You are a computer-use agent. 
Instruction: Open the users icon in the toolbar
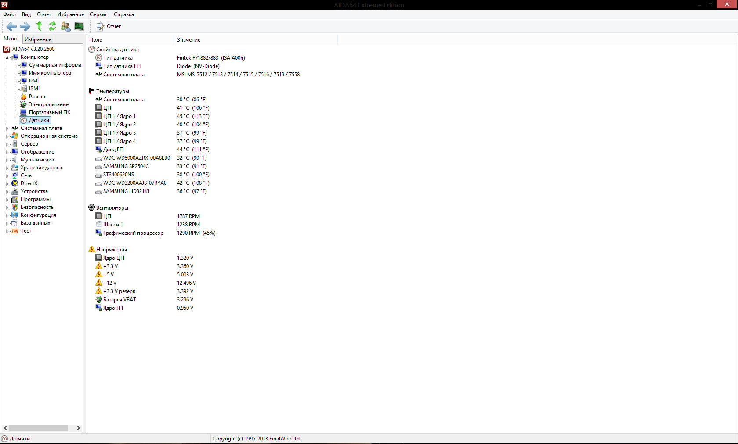click(65, 26)
